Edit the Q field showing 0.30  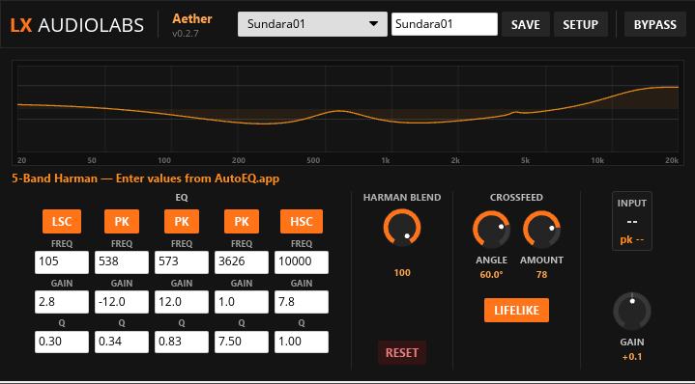point(62,342)
